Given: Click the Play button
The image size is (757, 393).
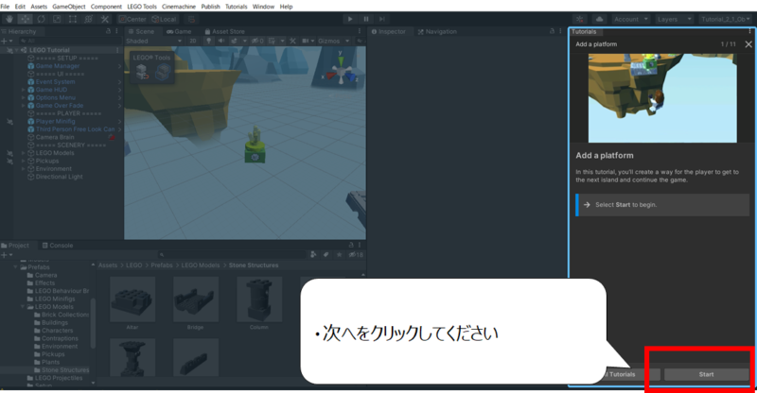Looking at the screenshot, I should pos(350,19).
